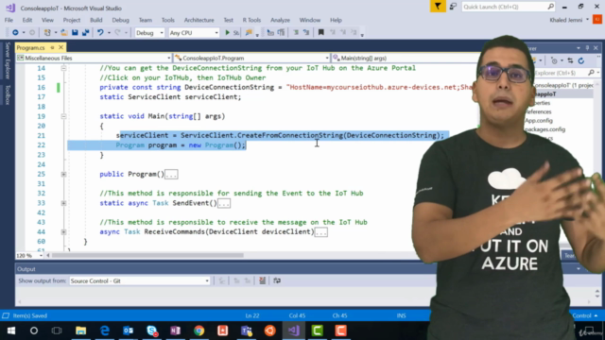Click the notifications flag icon
The height and width of the screenshot is (340, 605).
(438, 7)
